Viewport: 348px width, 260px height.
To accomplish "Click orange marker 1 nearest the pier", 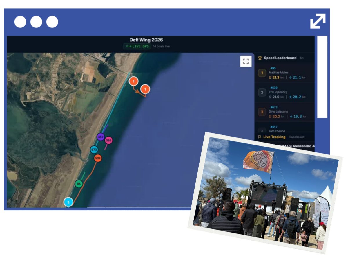I will (133, 82).
